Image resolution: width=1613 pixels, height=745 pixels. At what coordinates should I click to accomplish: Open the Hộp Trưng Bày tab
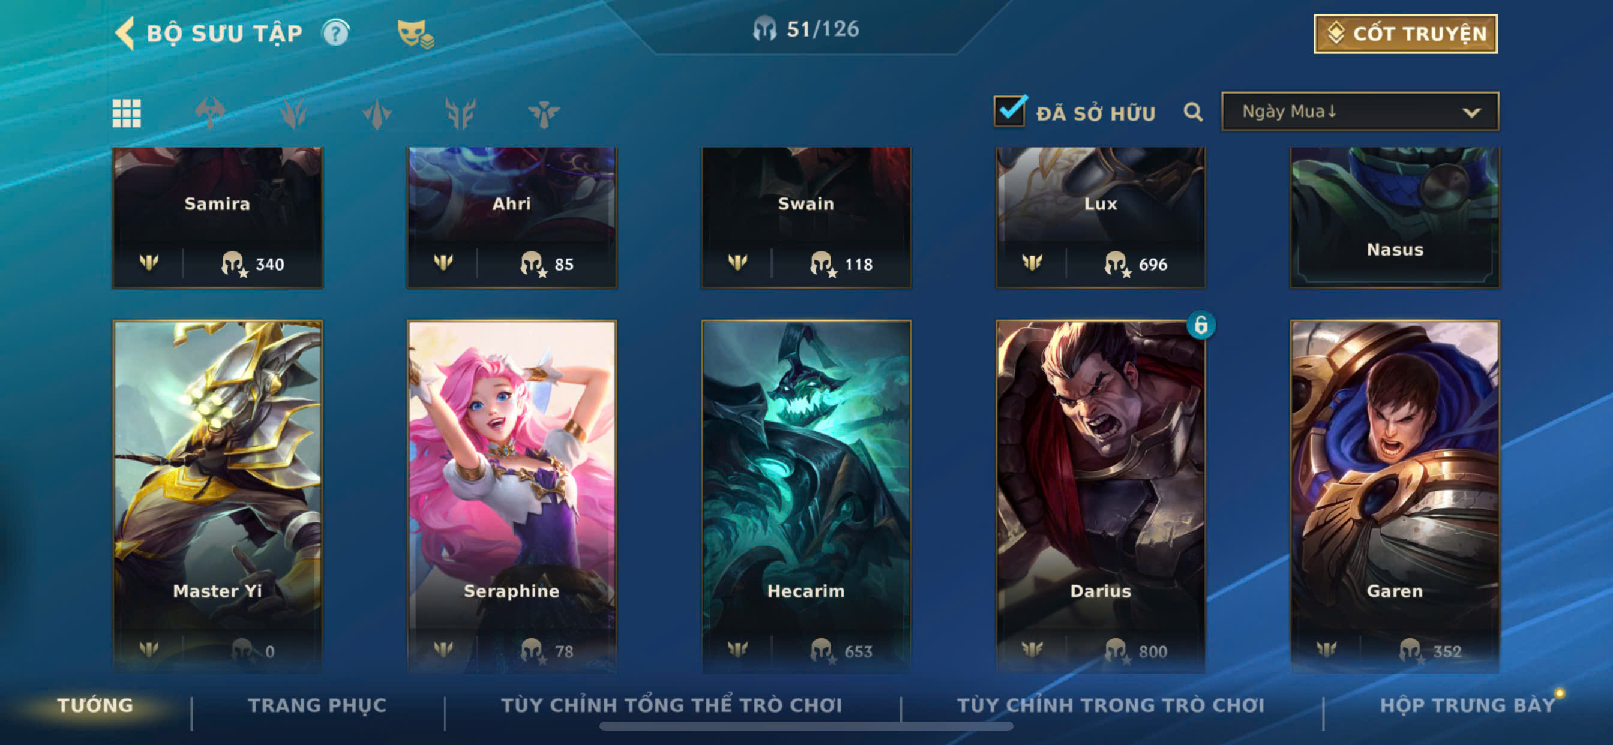coord(1467,705)
